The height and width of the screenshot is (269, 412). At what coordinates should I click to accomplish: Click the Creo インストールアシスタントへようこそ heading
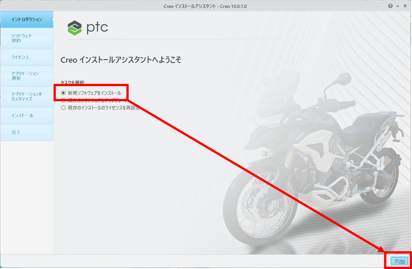point(121,60)
